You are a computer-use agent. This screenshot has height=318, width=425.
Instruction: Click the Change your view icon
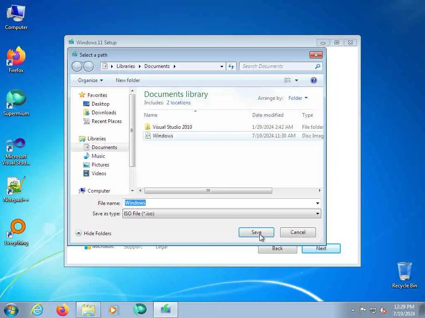coord(287,80)
